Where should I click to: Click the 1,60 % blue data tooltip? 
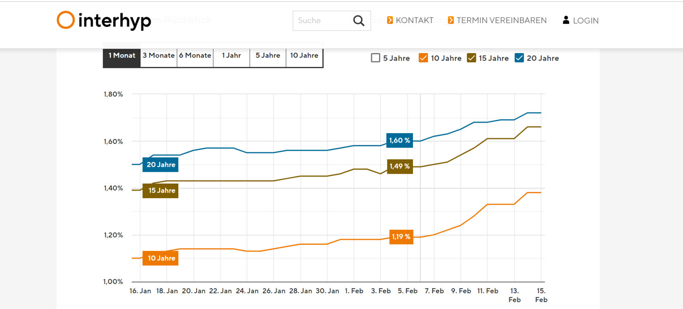click(x=399, y=140)
